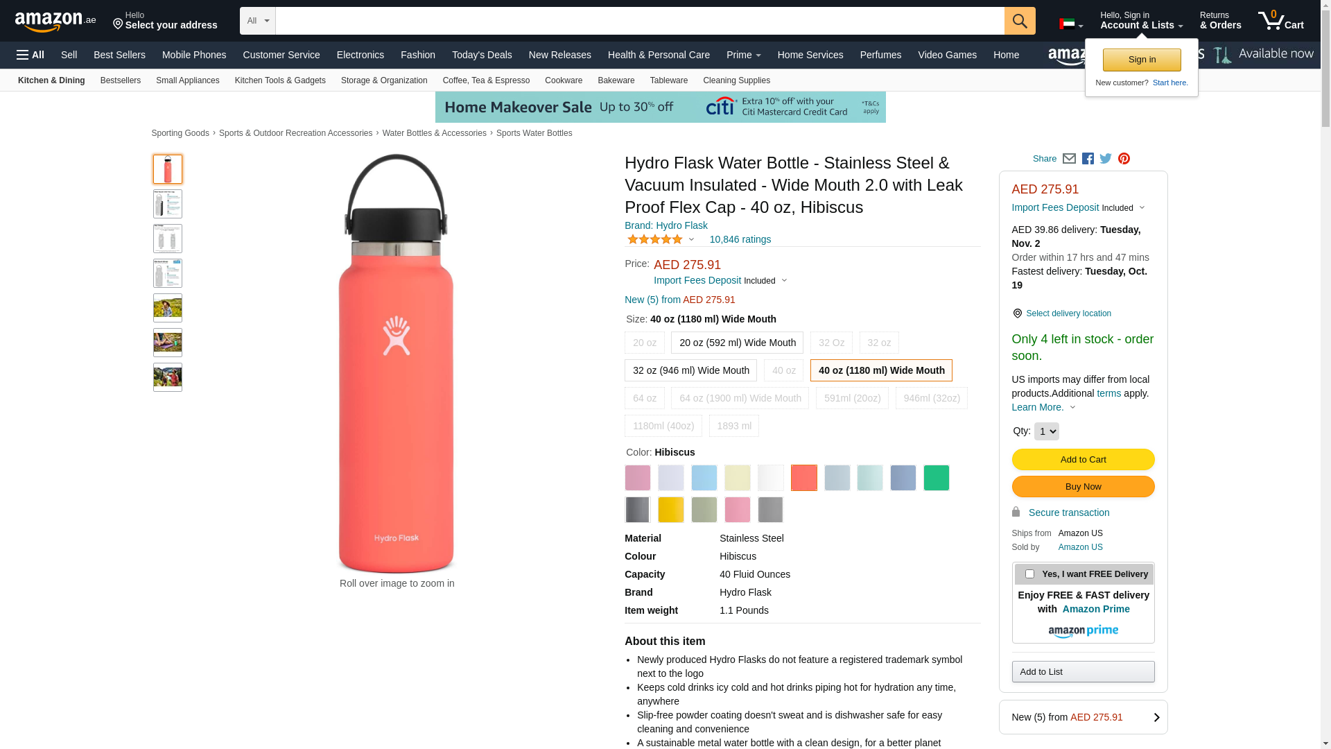
Task: Expand the country flag selector
Action: click(1071, 24)
